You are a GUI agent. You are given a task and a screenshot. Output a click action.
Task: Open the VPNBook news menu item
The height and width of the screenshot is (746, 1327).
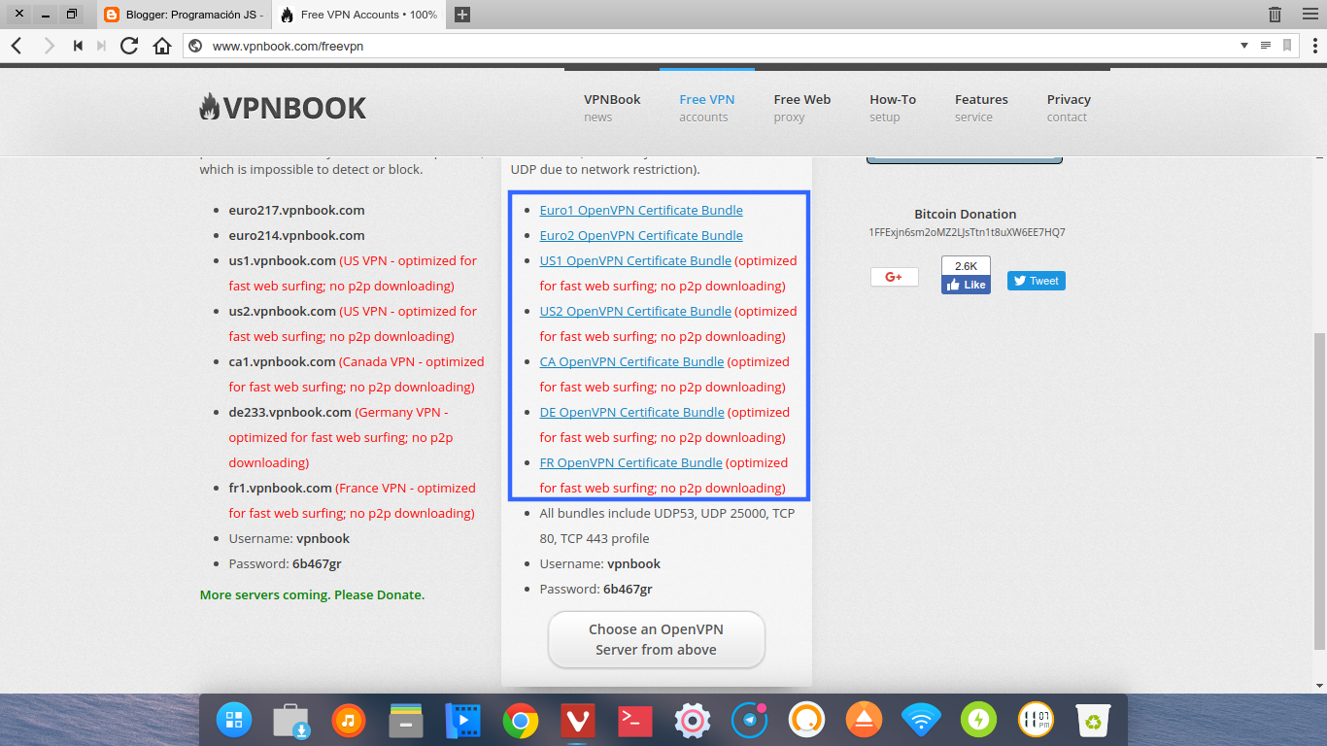pyautogui.click(x=612, y=108)
